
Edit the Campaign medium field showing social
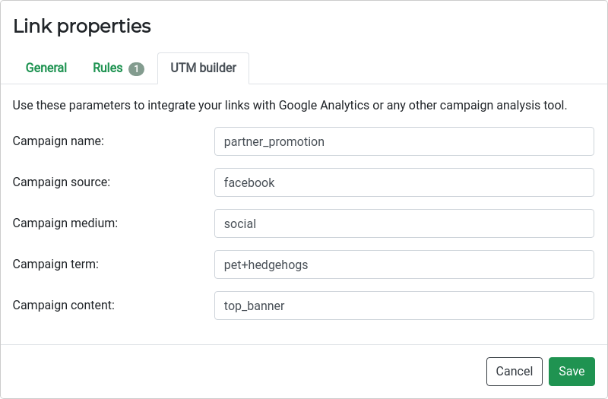pos(404,223)
